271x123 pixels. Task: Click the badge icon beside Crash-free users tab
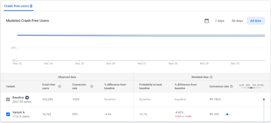[x=31, y=6]
